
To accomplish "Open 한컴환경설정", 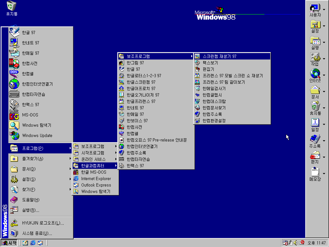I will (232, 121).
